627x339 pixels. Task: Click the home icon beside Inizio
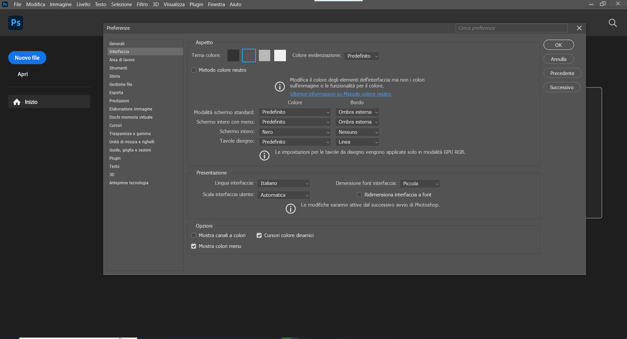(x=17, y=102)
